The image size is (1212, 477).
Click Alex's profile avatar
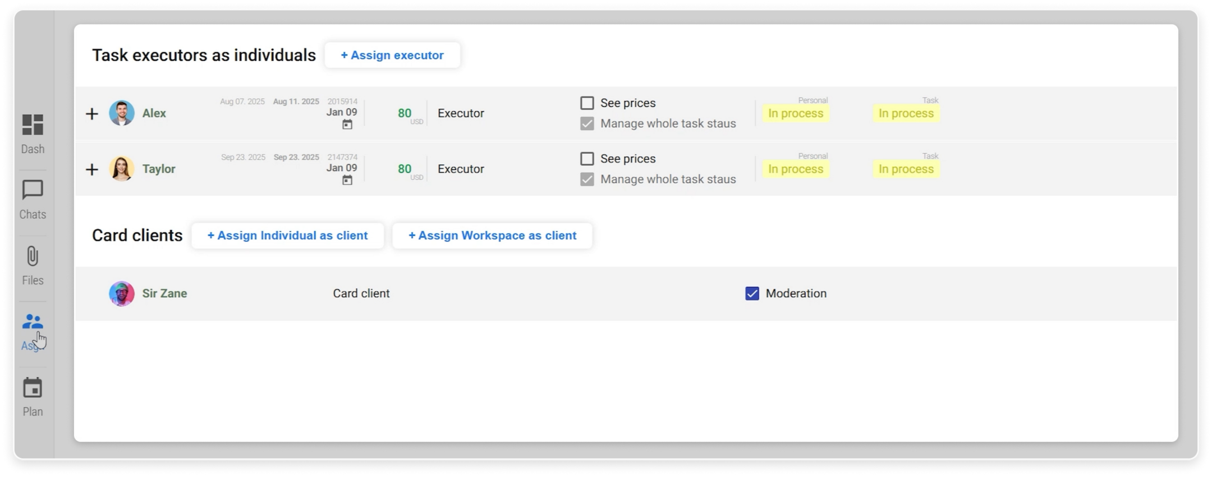[x=122, y=113]
